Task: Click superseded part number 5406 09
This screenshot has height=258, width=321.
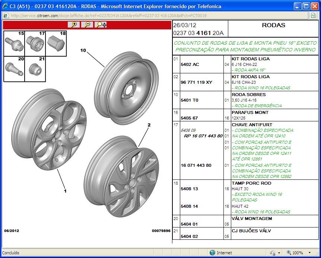Action: click(x=188, y=130)
